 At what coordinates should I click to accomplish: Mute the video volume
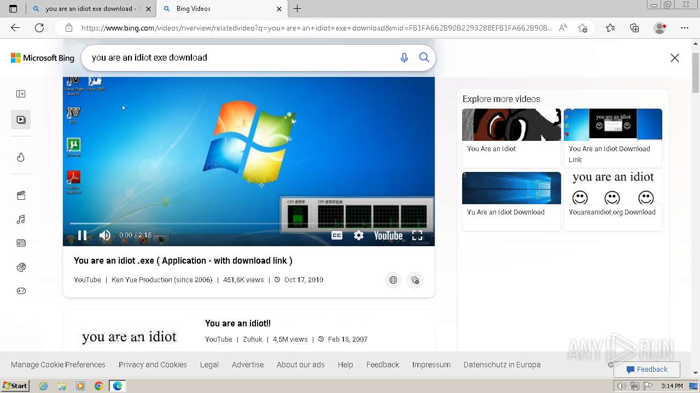tap(105, 235)
